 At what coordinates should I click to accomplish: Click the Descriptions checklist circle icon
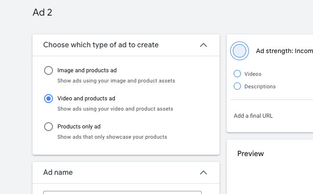pyautogui.click(x=237, y=86)
